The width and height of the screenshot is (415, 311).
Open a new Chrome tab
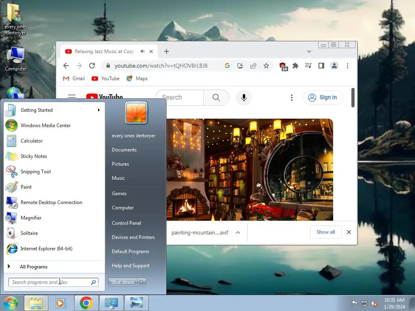167,51
